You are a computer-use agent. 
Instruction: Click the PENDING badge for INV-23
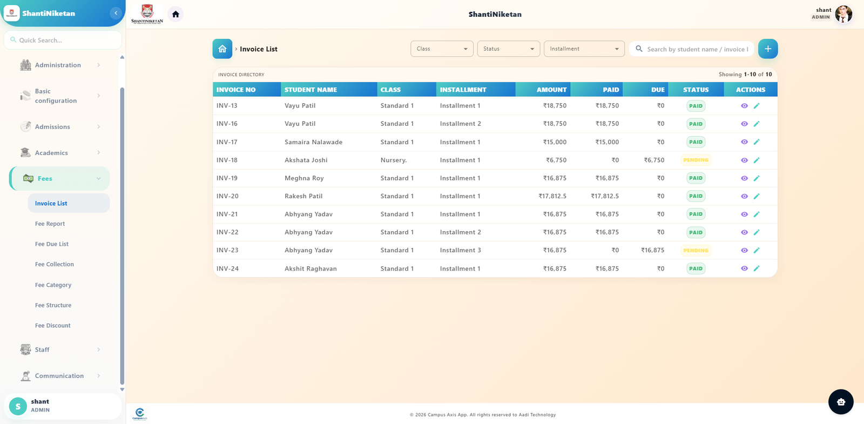click(696, 250)
